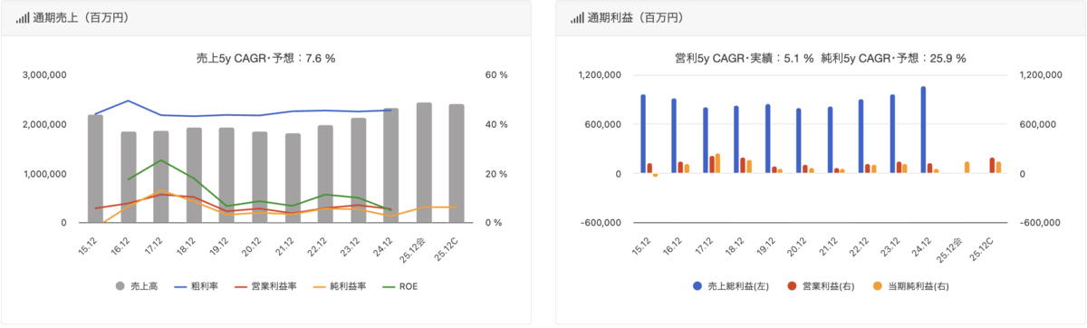Click the blue 15.12 gross profit bar
This screenshot has width=1087, height=328.
coord(642,134)
